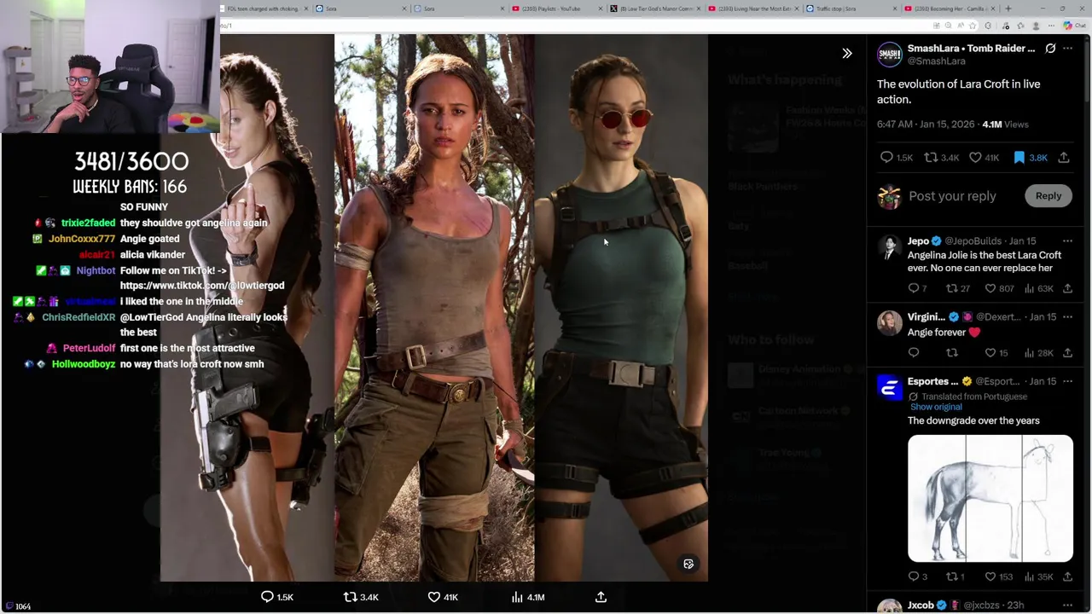The image size is (1092, 614).
Task: Click the Grok icon beside SmashLara's name
Action: pyautogui.click(x=1050, y=49)
